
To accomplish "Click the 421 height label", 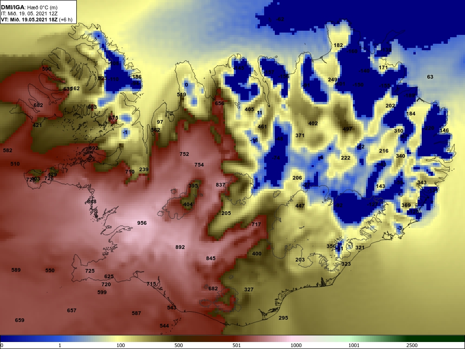I will click(x=37, y=125).
